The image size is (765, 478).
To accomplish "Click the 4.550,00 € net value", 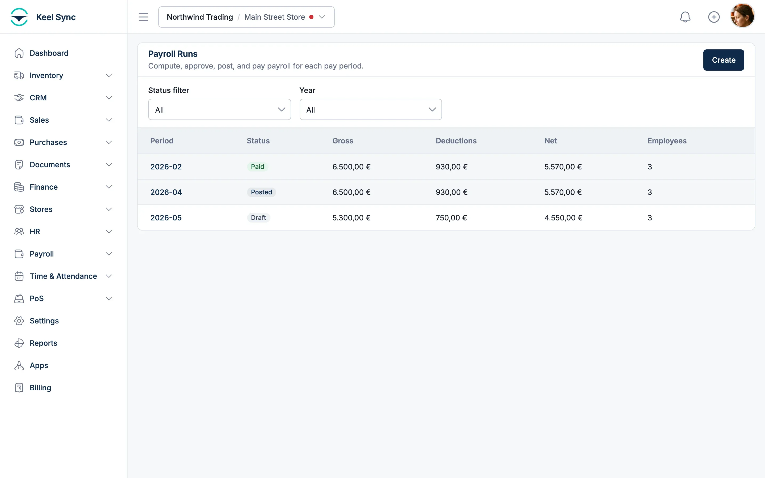I will (x=563, y=217).
